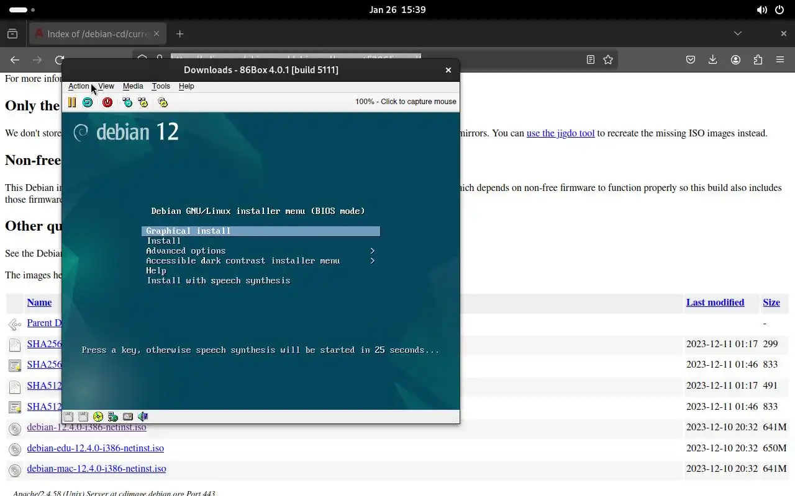Open browser extensions icon

coord(758,60)
